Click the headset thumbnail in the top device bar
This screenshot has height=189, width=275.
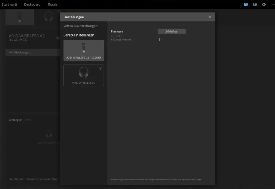click(x=48, y=16)
